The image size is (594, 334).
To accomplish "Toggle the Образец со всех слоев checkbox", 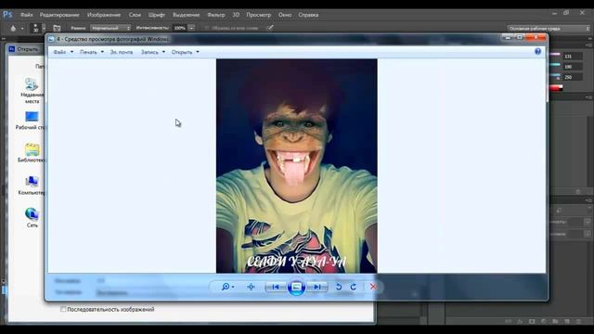I will coord(207,28).
